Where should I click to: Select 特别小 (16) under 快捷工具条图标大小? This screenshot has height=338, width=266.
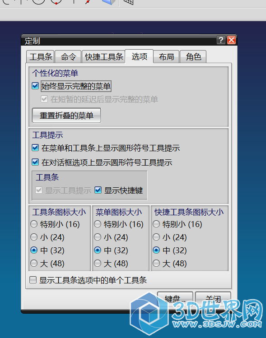(156, 224)
